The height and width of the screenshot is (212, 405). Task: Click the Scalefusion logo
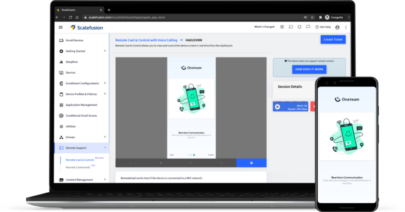87,28
